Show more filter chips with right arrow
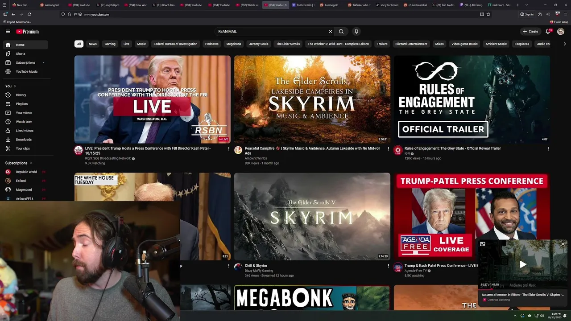The width and height of the screenshot is (571, 321). point(565,44)
